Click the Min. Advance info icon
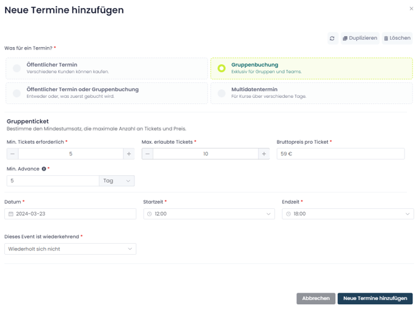This screenshot has height=311, width=418. [x=44, y=169]
